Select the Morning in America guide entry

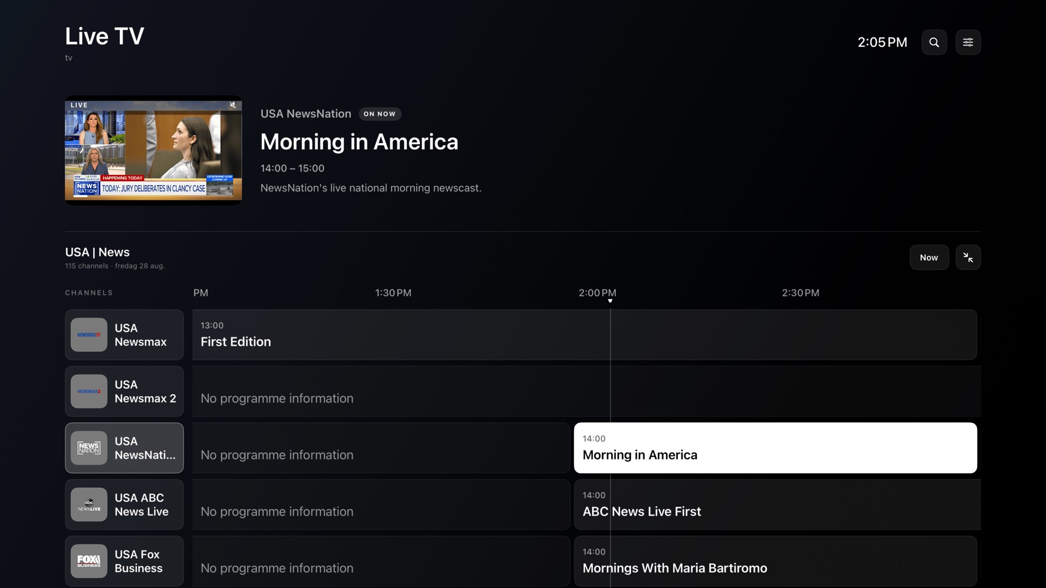(x=775, y=448)
